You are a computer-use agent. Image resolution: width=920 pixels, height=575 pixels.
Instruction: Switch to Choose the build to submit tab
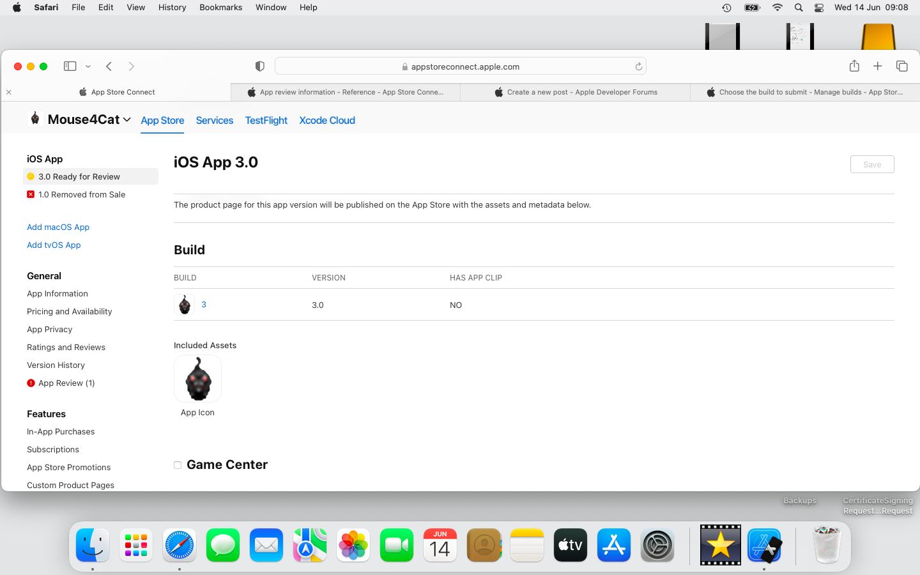(805, 92)
